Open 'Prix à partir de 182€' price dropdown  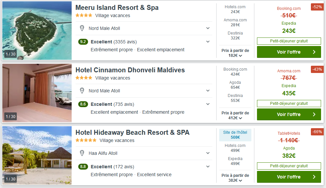click(x=235, y=53)
